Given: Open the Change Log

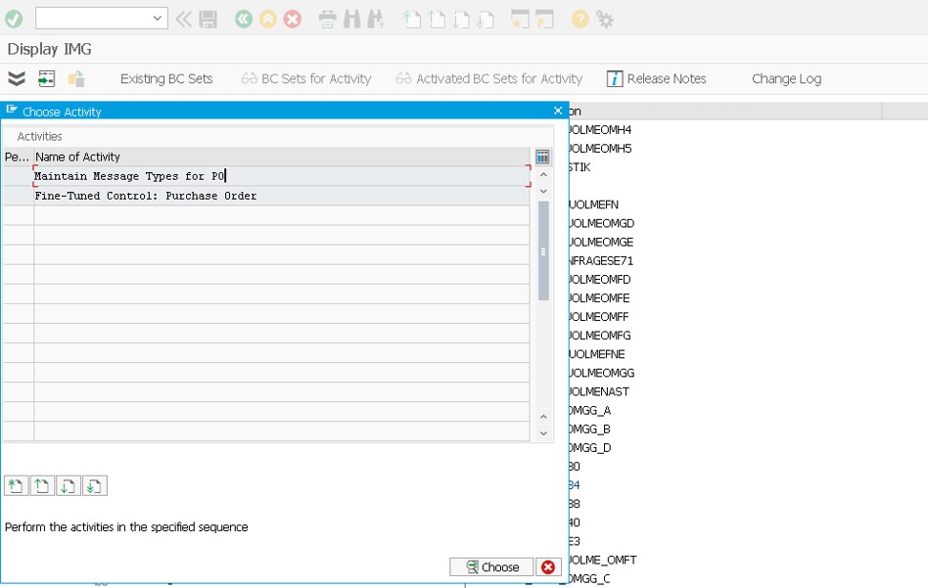Looking at the screenshot, I should click(787, 78).
